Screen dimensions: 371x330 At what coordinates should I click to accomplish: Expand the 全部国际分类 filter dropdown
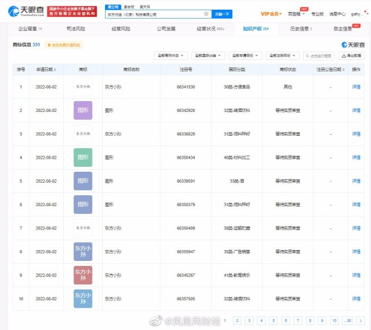tap(208, 55)
